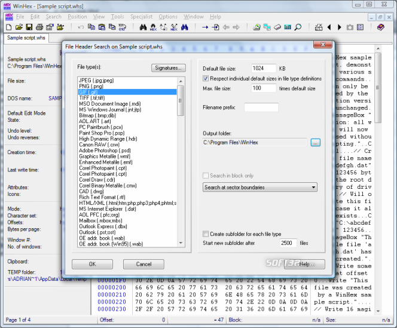Click the Find Text binoculars icon
This screenshot has height=328, width=397.
pos(143,27)
